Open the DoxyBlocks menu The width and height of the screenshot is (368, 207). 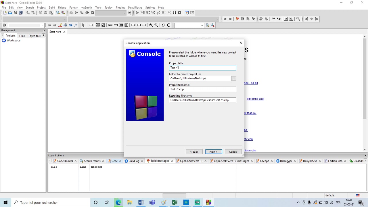click(135, 7)
